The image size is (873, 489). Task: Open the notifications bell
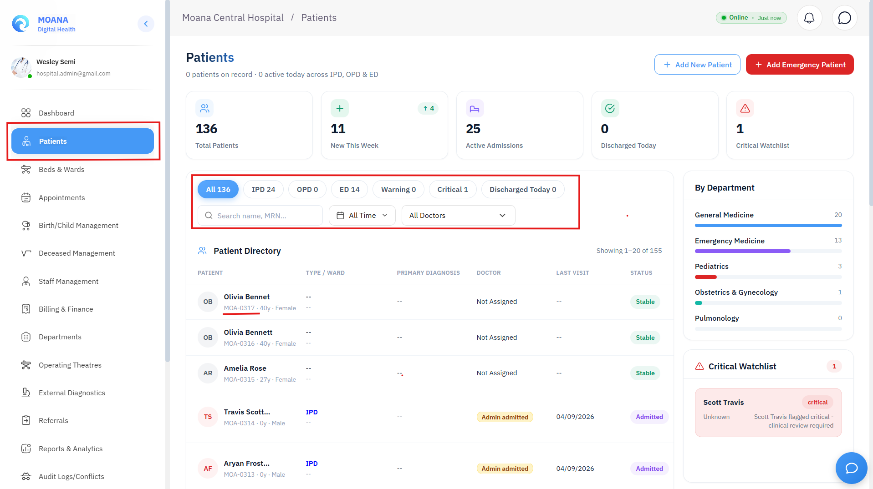click(809, 18)
